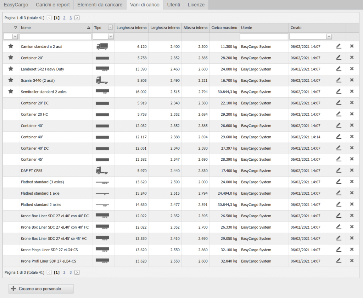Select the Container 40' row dated 14:14
Viewport: 363px width, 298px height.
[x=180, y=137]
